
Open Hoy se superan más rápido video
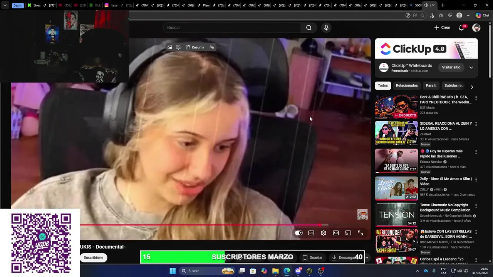pos(396,161)
